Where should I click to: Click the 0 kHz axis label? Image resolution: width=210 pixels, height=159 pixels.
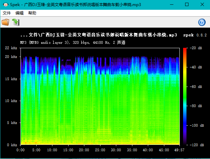tap(12, 145)
